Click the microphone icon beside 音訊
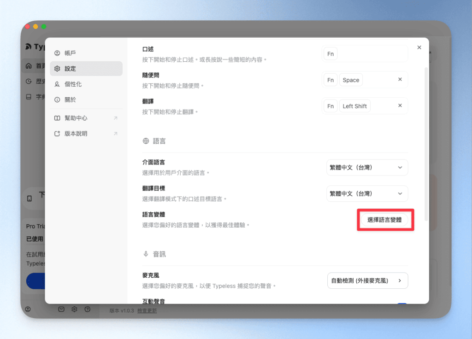The width and height of the screenshot is (472, 339). [x=147, y=254]
